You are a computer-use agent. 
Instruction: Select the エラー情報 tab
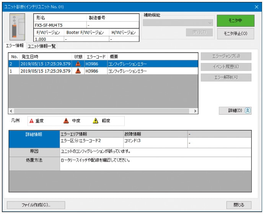15,46
